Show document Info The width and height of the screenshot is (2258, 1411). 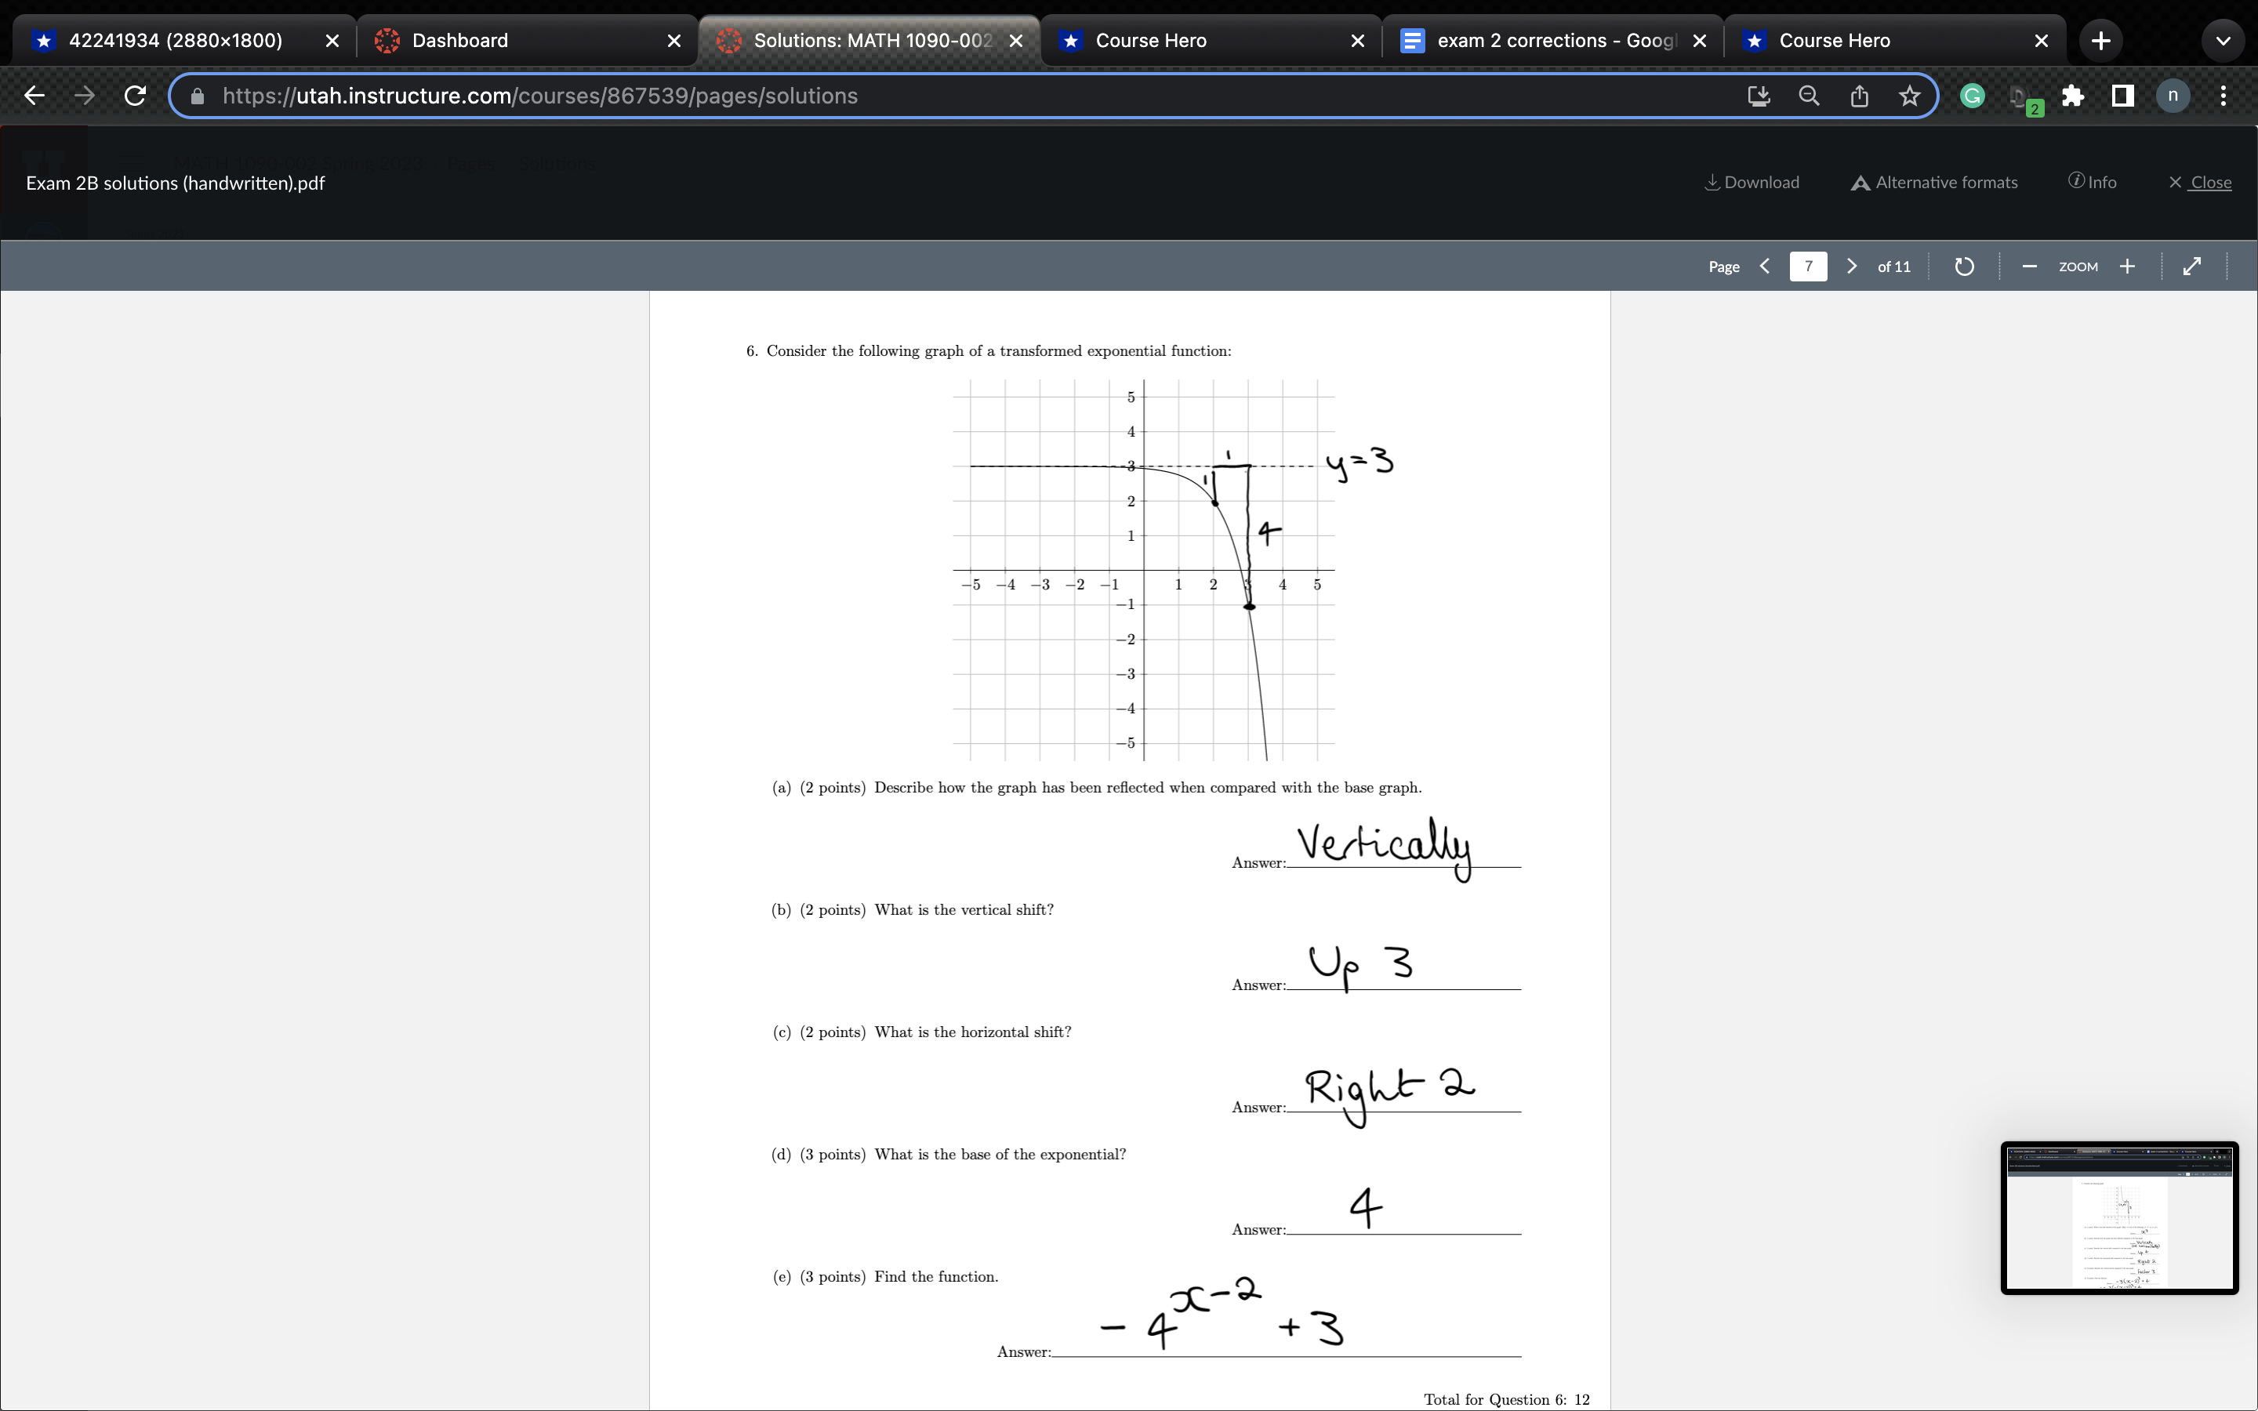[2092, 182]
